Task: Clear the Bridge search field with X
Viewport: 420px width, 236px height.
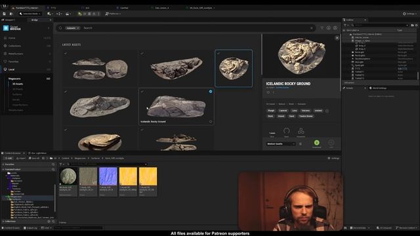Action: [x=311, y=28]
